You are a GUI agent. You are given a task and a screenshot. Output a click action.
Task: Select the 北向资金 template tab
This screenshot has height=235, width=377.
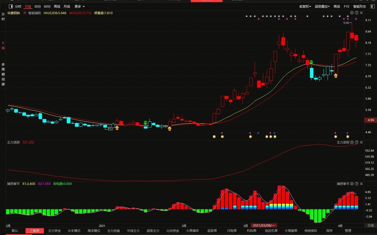[x=173, y=231]
